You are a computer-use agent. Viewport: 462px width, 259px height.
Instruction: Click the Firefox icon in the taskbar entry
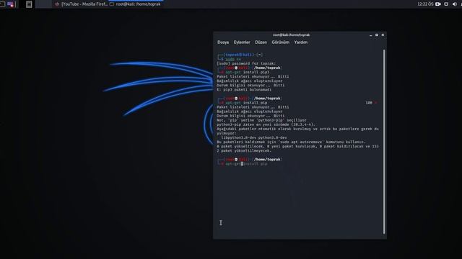pyautogui.click(x=57, y=4)
